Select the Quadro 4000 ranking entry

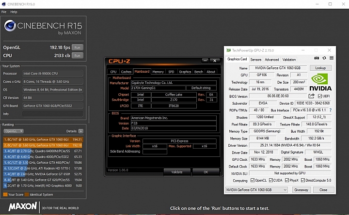click(x=43, y=157)
